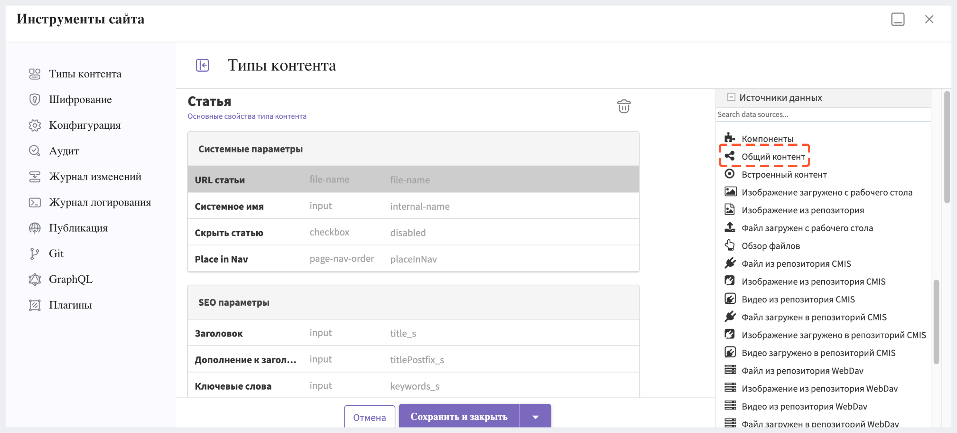This screenshot has width=957, height=433.
Task: Click icon for Изображение из репозитория
Action: [730, 210]
